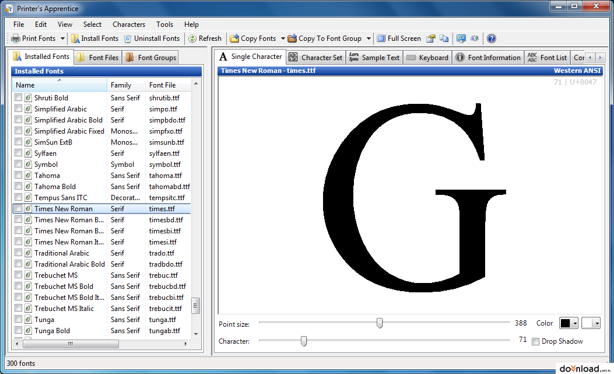Viewport: 614px width, 374px height.
Task: Check the Tunga Bold font checkbox
Action: click(19, 330)
